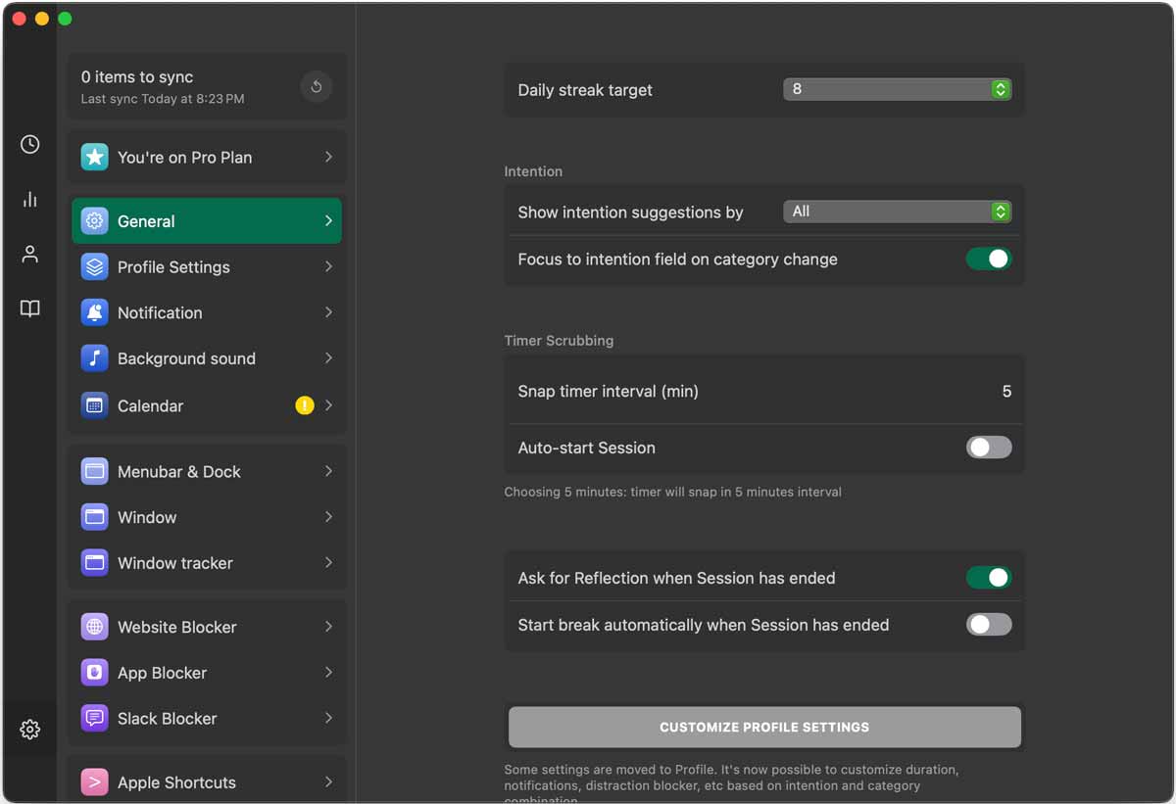1176x804 pixels.
Task: Toggle Start break automatically when Session ends
Action: [x=988, y=624]
